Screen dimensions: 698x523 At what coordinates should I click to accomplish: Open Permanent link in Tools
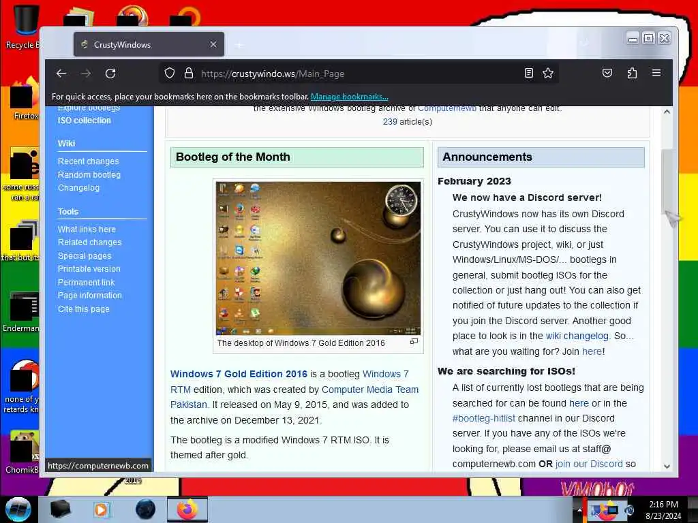coord(86,283)
